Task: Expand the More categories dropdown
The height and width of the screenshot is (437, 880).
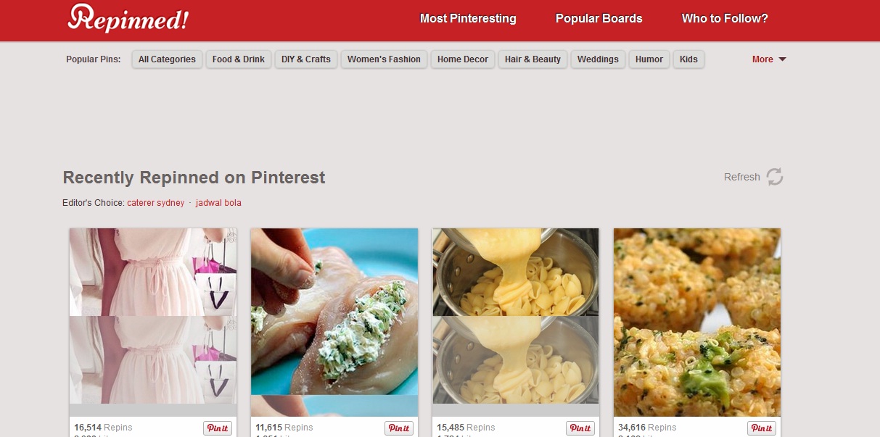Action: point(769,59)
